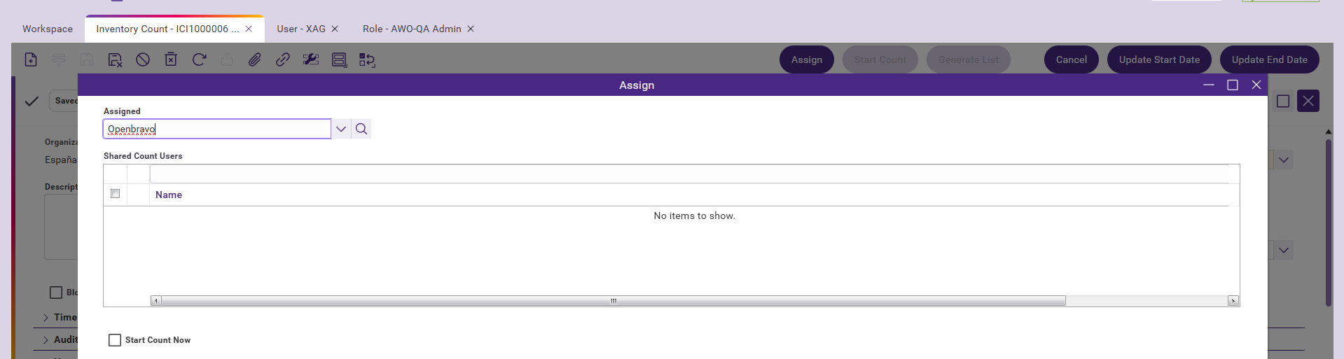
Task: Click the new record document icon
Action: (31, 59)
